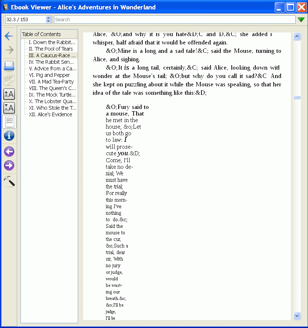Open chapter VII. A Mad Tea-Party
The width and height of the screenshot is (308, 328).
[x=51, y=82]
